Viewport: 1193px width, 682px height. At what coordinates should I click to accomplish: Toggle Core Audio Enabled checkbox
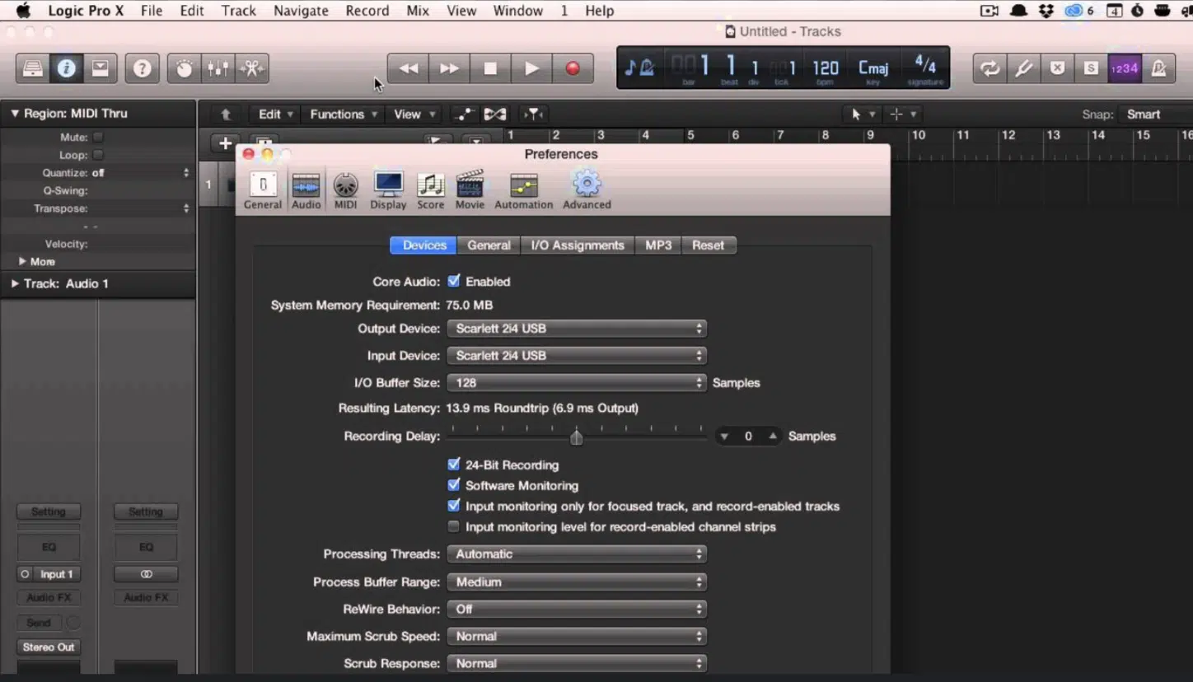pyautogui.click(x=454, y=281)
